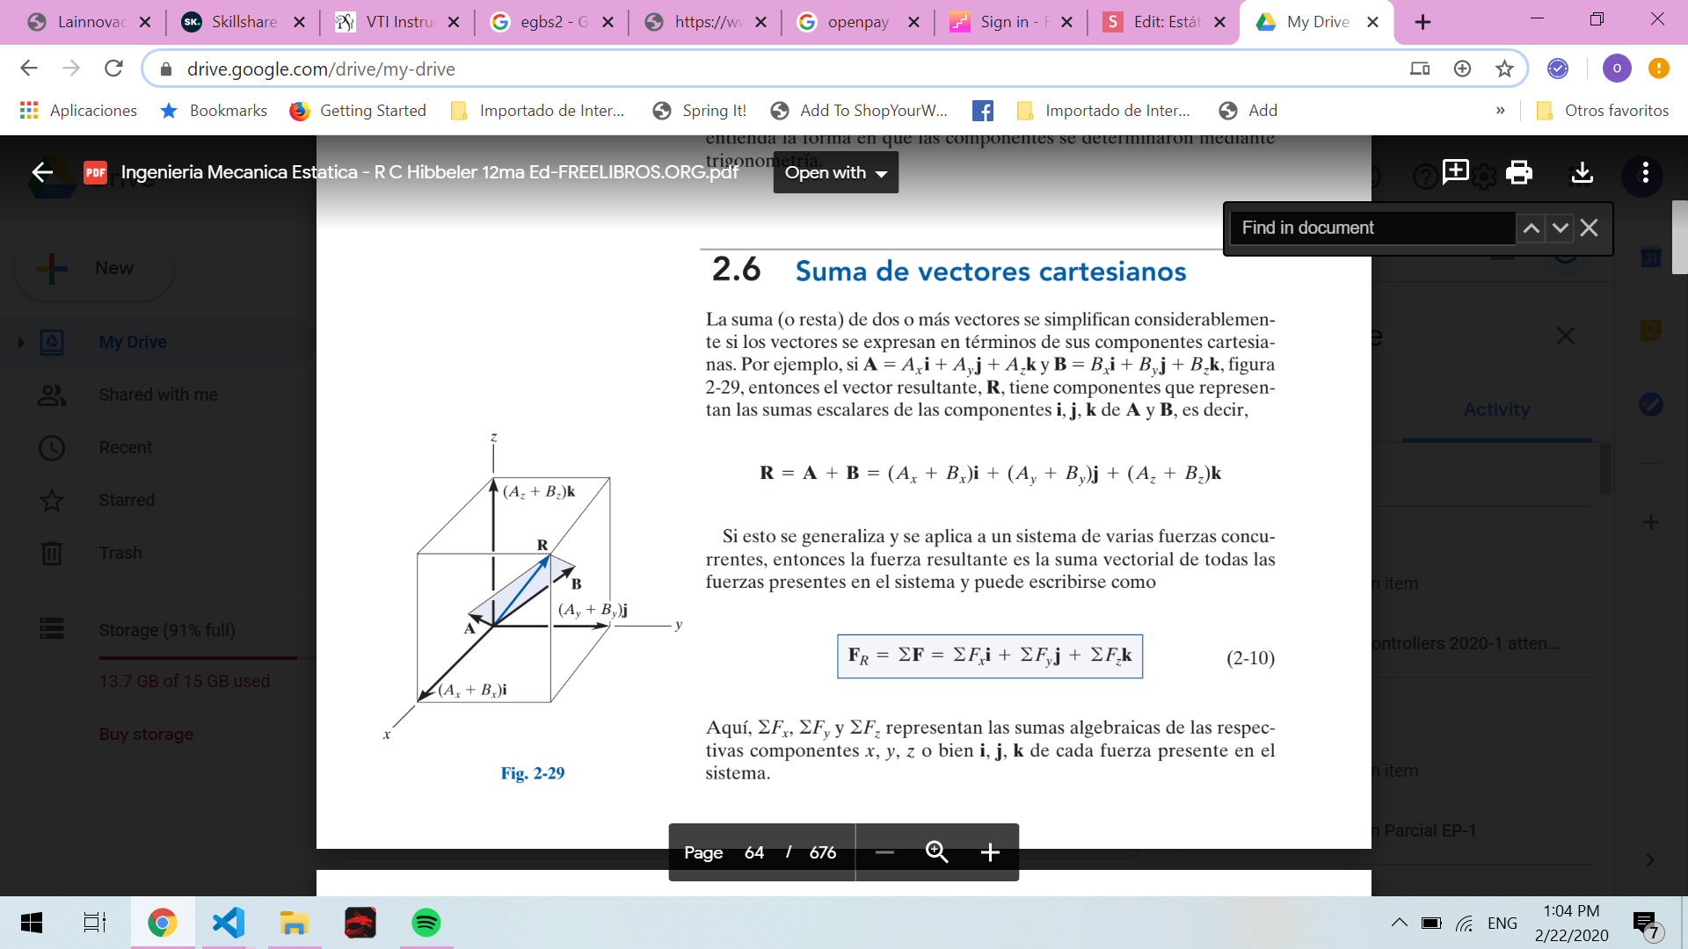Screen dimensions: 1688x949
Task: Go back using the viewer back arrow
Action: pyautogui.click(x=42, y=172)
